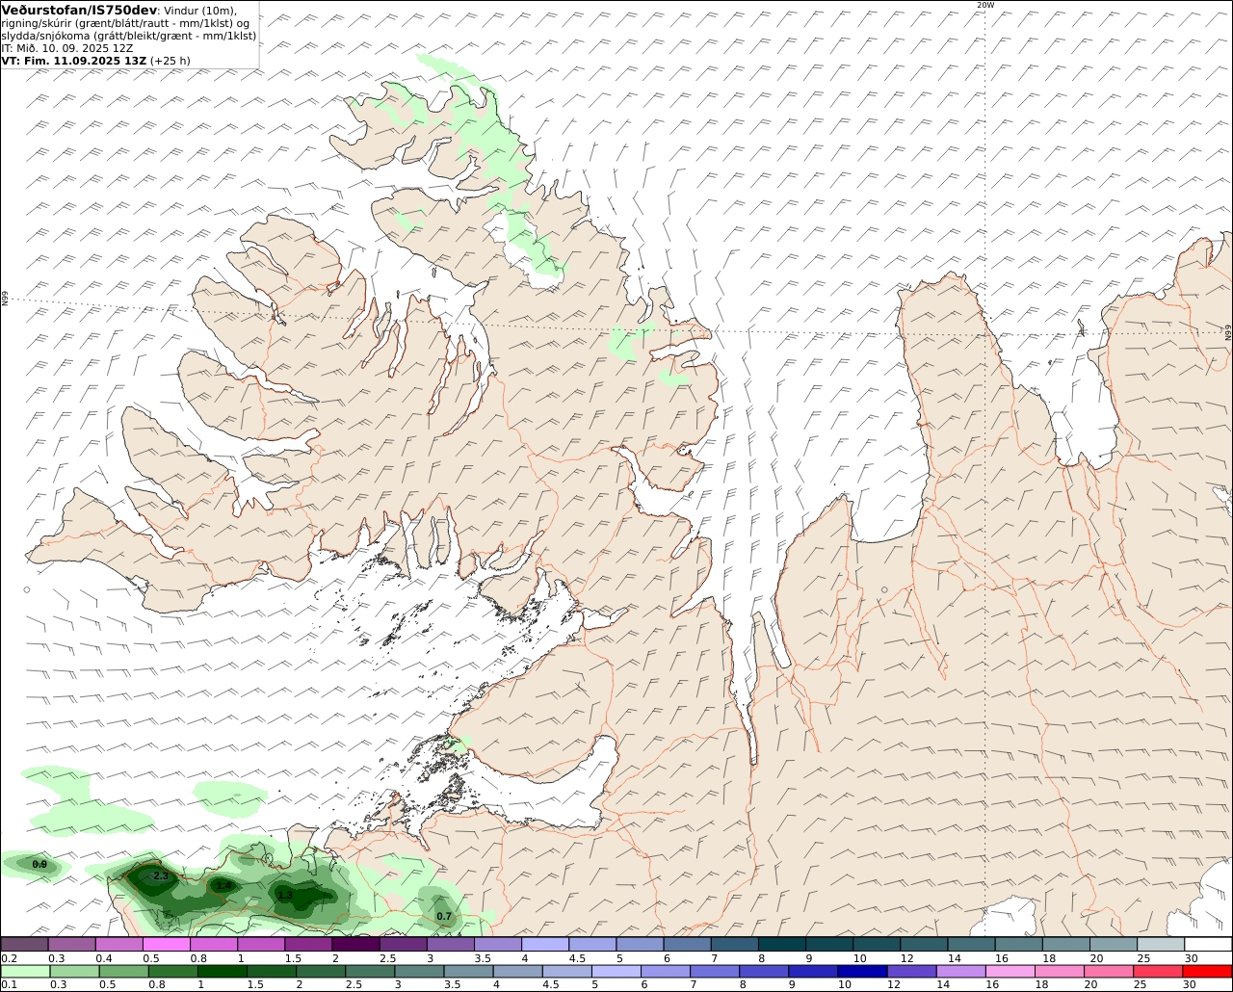
Task: Click the white 30 swatch ending upper legend row
Action: coord(1208,944)
